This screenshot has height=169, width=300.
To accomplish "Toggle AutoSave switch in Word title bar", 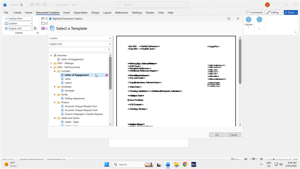I will (x=24, y=5).
